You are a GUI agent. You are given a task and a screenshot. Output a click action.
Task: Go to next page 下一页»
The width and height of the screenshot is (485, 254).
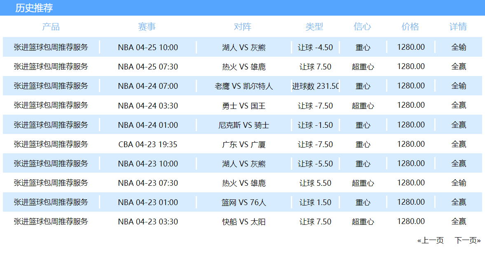click(x=467, y=240)
